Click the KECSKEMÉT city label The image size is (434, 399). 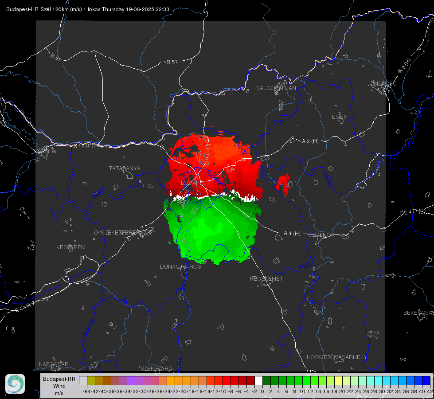(x=266, y=279)
